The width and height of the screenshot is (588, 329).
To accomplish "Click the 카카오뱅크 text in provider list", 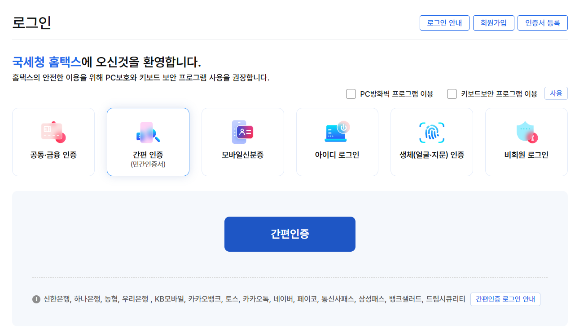I will click(205, 299).
